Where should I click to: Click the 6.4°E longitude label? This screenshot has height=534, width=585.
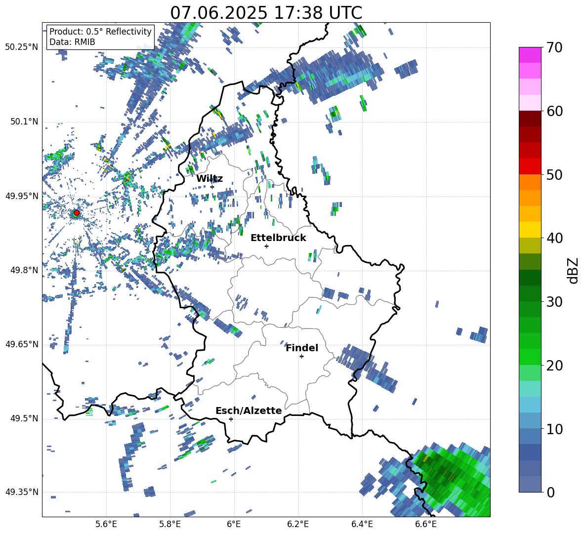[362, 524]
